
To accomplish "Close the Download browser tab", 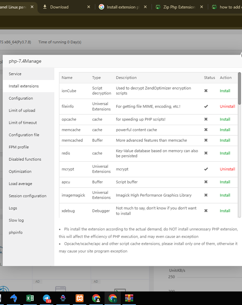I will pos(89,7).
